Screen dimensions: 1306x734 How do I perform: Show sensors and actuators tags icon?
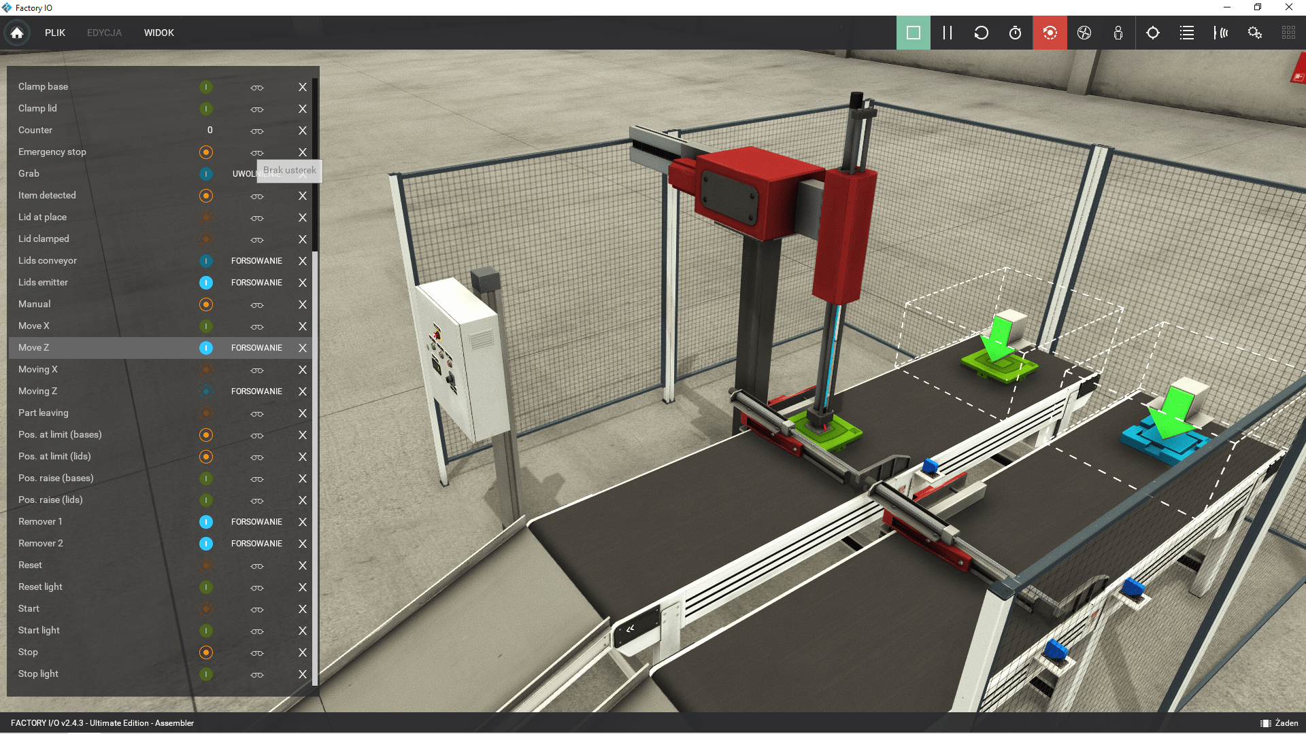pos(1221,33)
